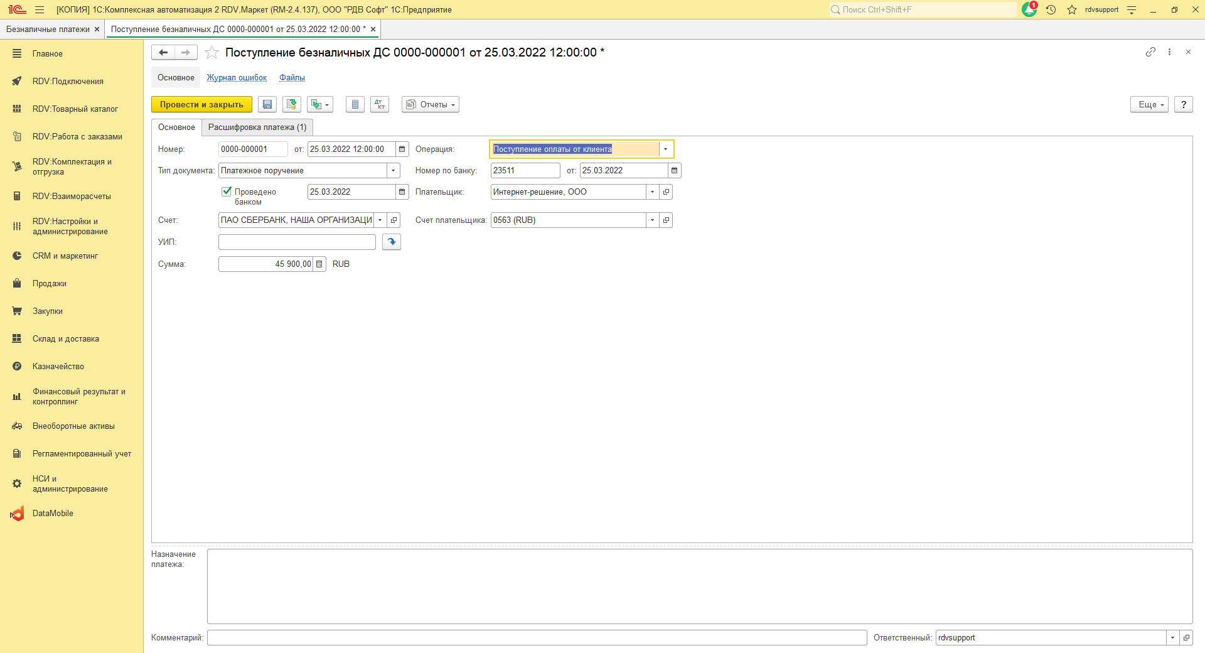This screenshot has height=653, width=1205.
Task: Click the УИП input field
Action: point(297,242)
